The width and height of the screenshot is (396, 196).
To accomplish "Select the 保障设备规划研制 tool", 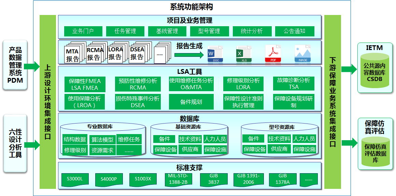I will [294, 102].
